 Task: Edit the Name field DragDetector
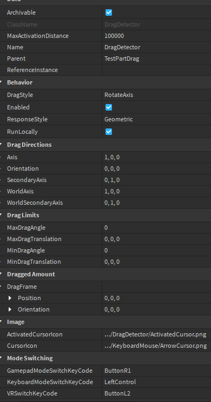pos(156,47)
